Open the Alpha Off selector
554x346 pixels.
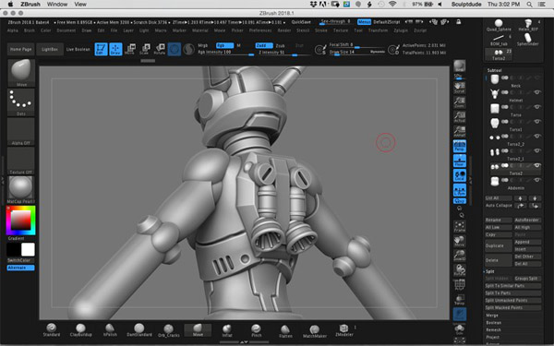tap(21, 131)
